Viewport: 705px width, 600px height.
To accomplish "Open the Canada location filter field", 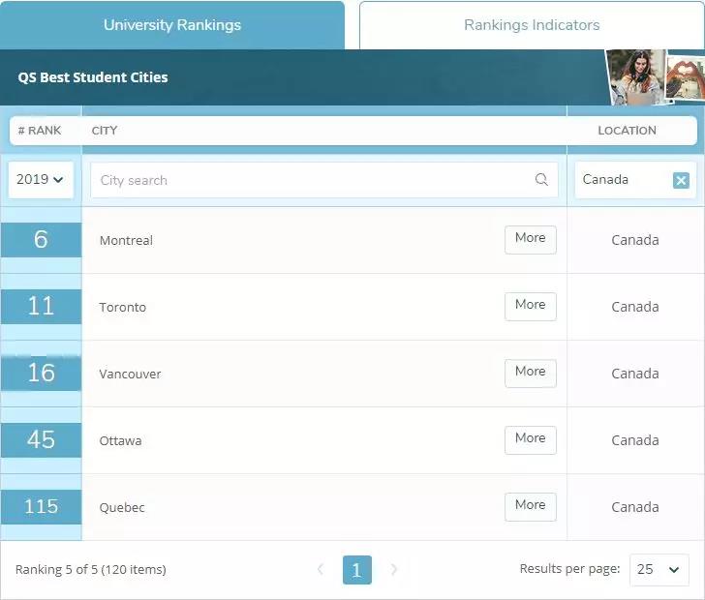I will pyautogui.click(x=635, y=180).
